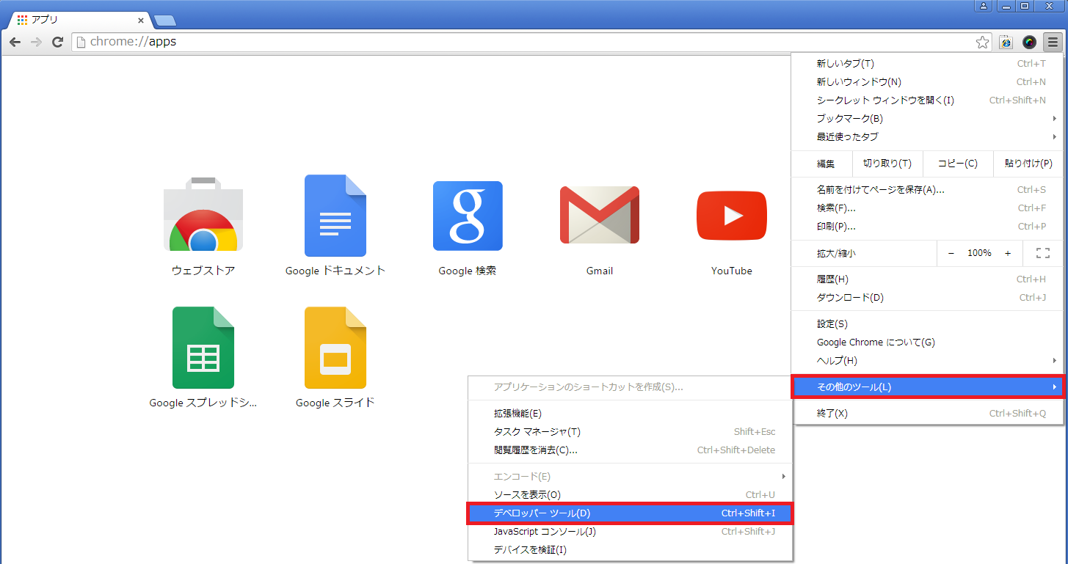
Task: Click the 100% zoom level value
Action: point(979,253)
